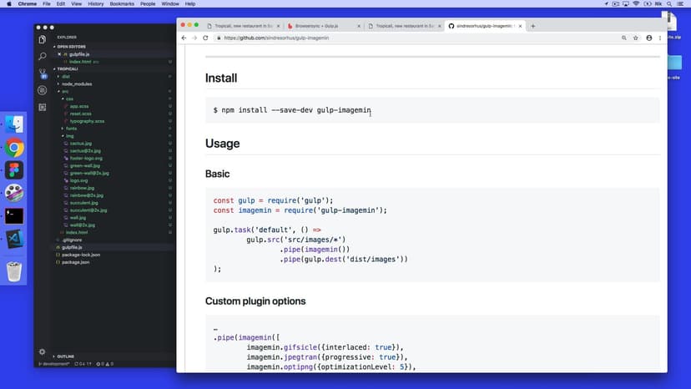Open the Extensions view in activity bar
The image size is (691, 389).
pyautogui.click(x=43, y=107)
